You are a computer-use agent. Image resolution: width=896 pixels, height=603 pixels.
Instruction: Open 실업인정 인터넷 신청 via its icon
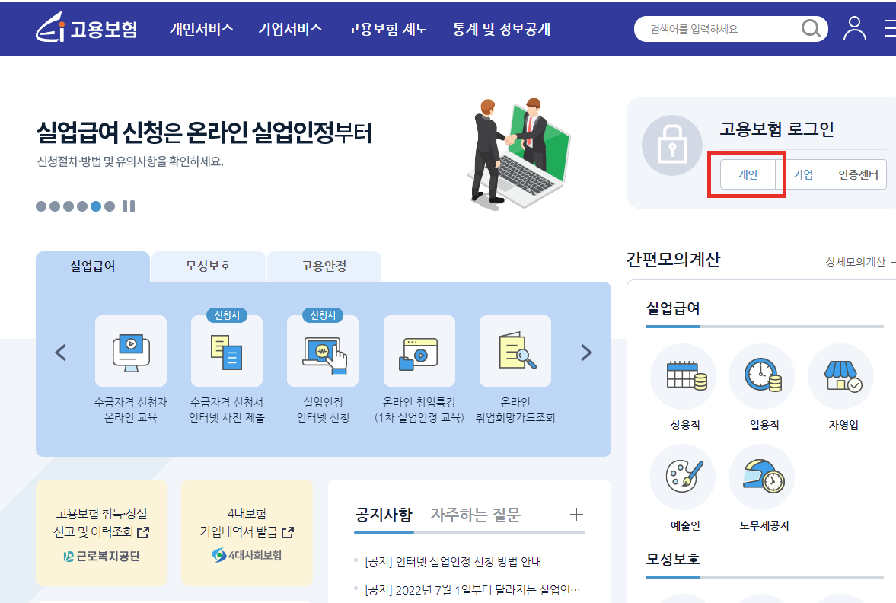[x=323, y=351]
